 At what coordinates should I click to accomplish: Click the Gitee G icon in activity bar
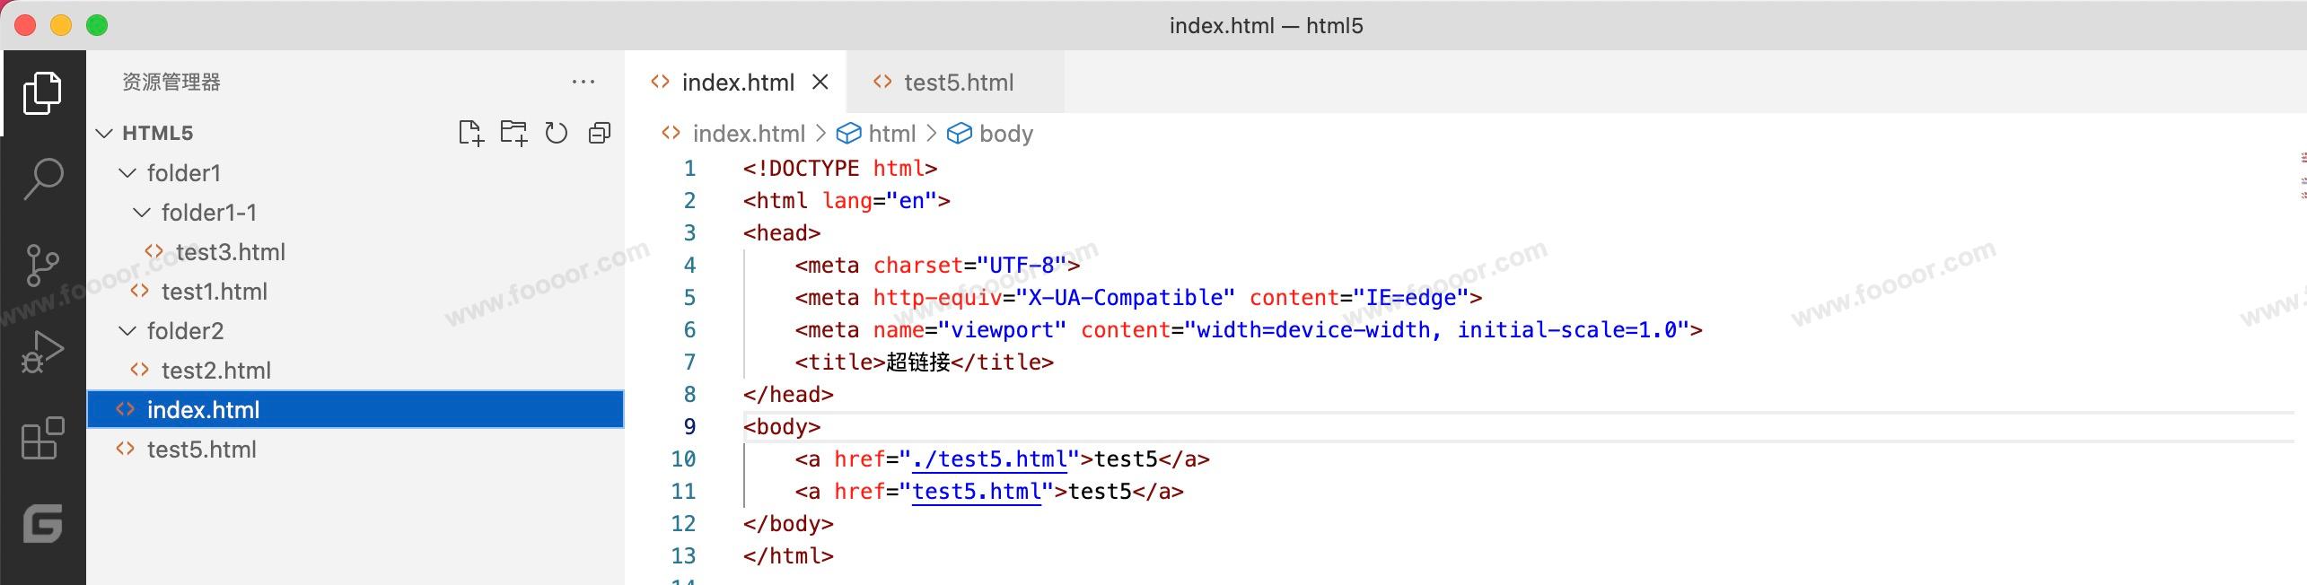pyautogui.click(x=42, y=523)
